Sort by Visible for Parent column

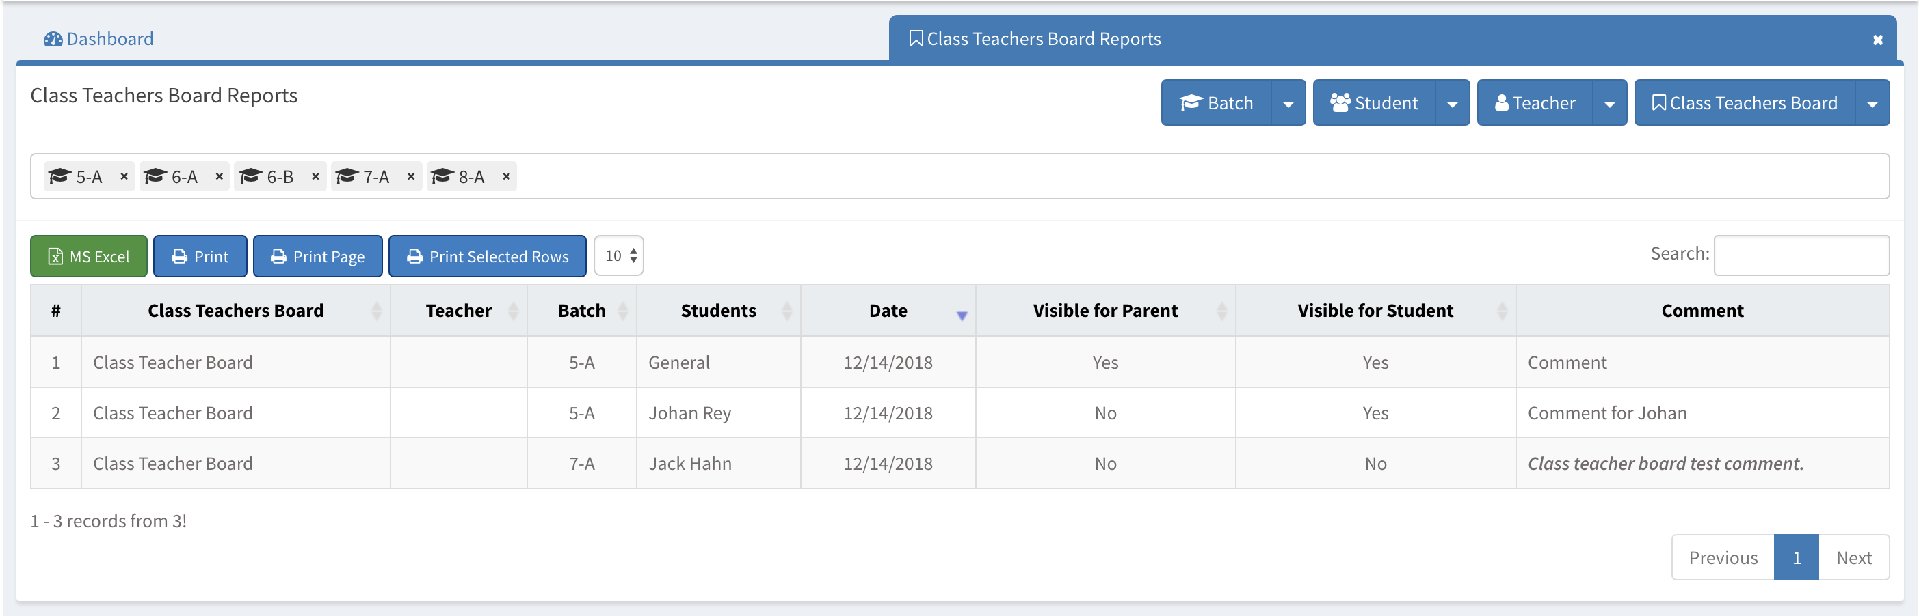click(1104, 311)
